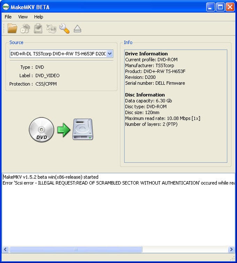Click the 'Disc Information' heading
The width and height of the screenshot is (237, 263).
(145, 95)
